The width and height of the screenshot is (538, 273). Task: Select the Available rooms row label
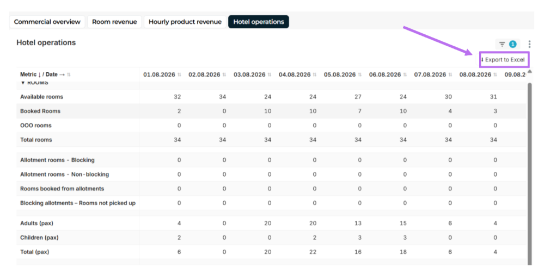click(41, 97)
